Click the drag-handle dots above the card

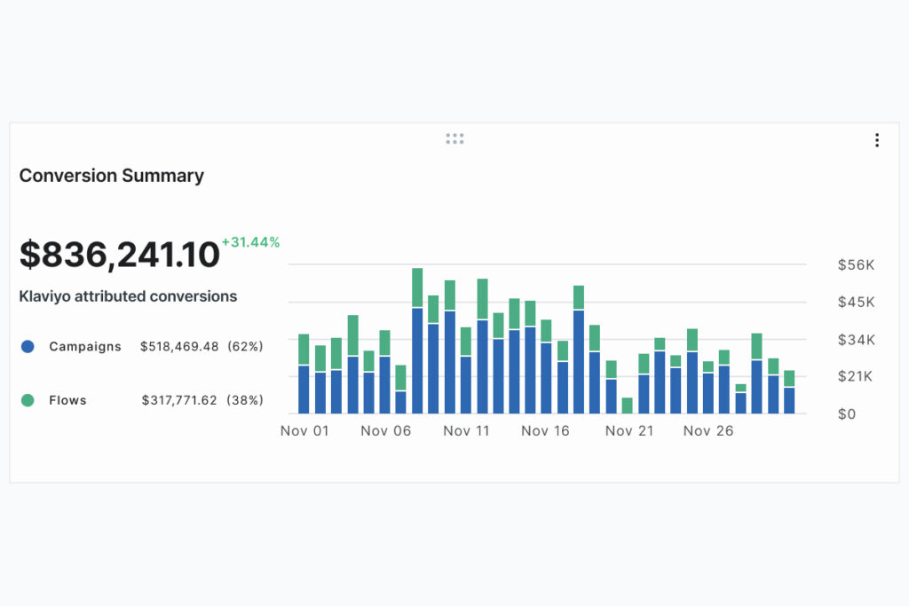(x=454, y=138)
